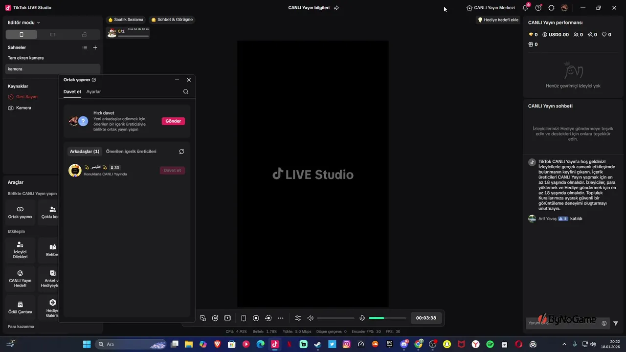Select the Arkadaşlar (1) tab

coord(85,152)
